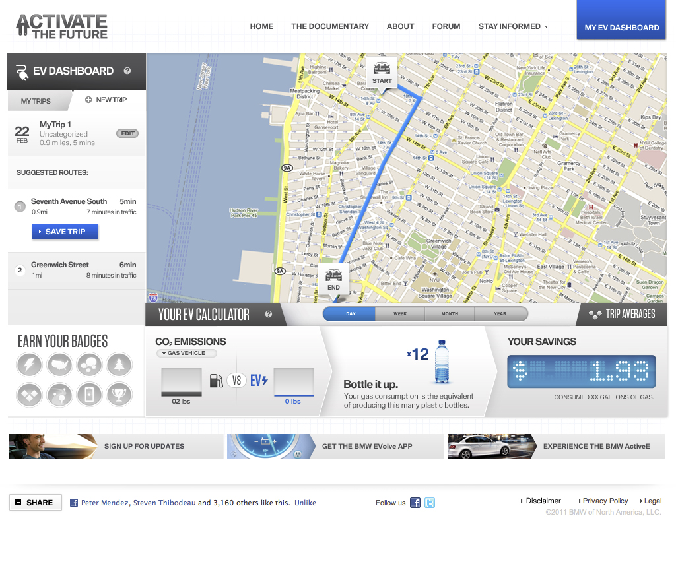
Task: Click the trophy badge
Action: click(119, 395)
